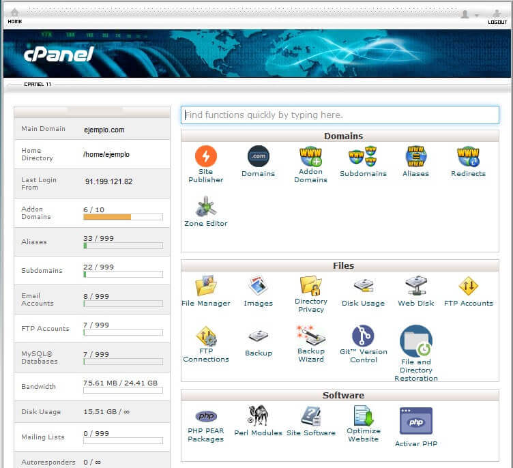Open the Web Disk icon
This screenshot has width=513, height=468.
click(416, 286)
